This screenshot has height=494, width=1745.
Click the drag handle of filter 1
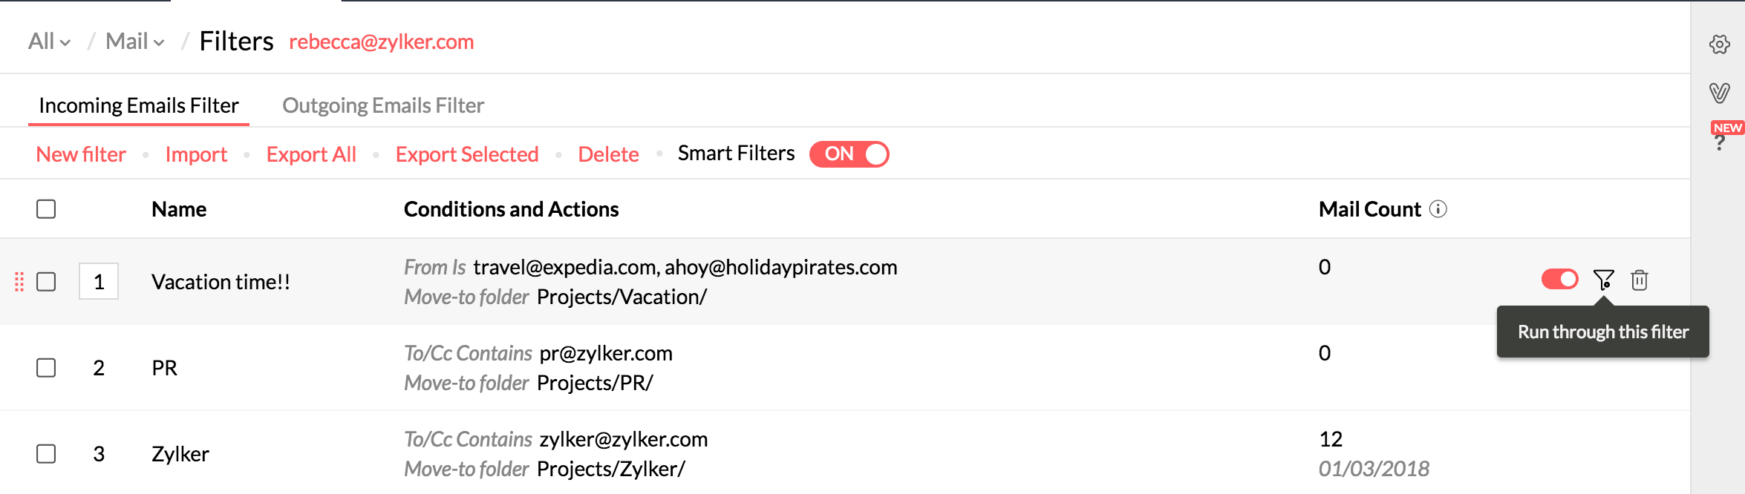(x=19, y=282)
